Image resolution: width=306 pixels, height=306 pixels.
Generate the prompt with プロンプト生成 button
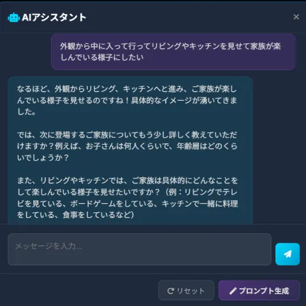point(259,290)
